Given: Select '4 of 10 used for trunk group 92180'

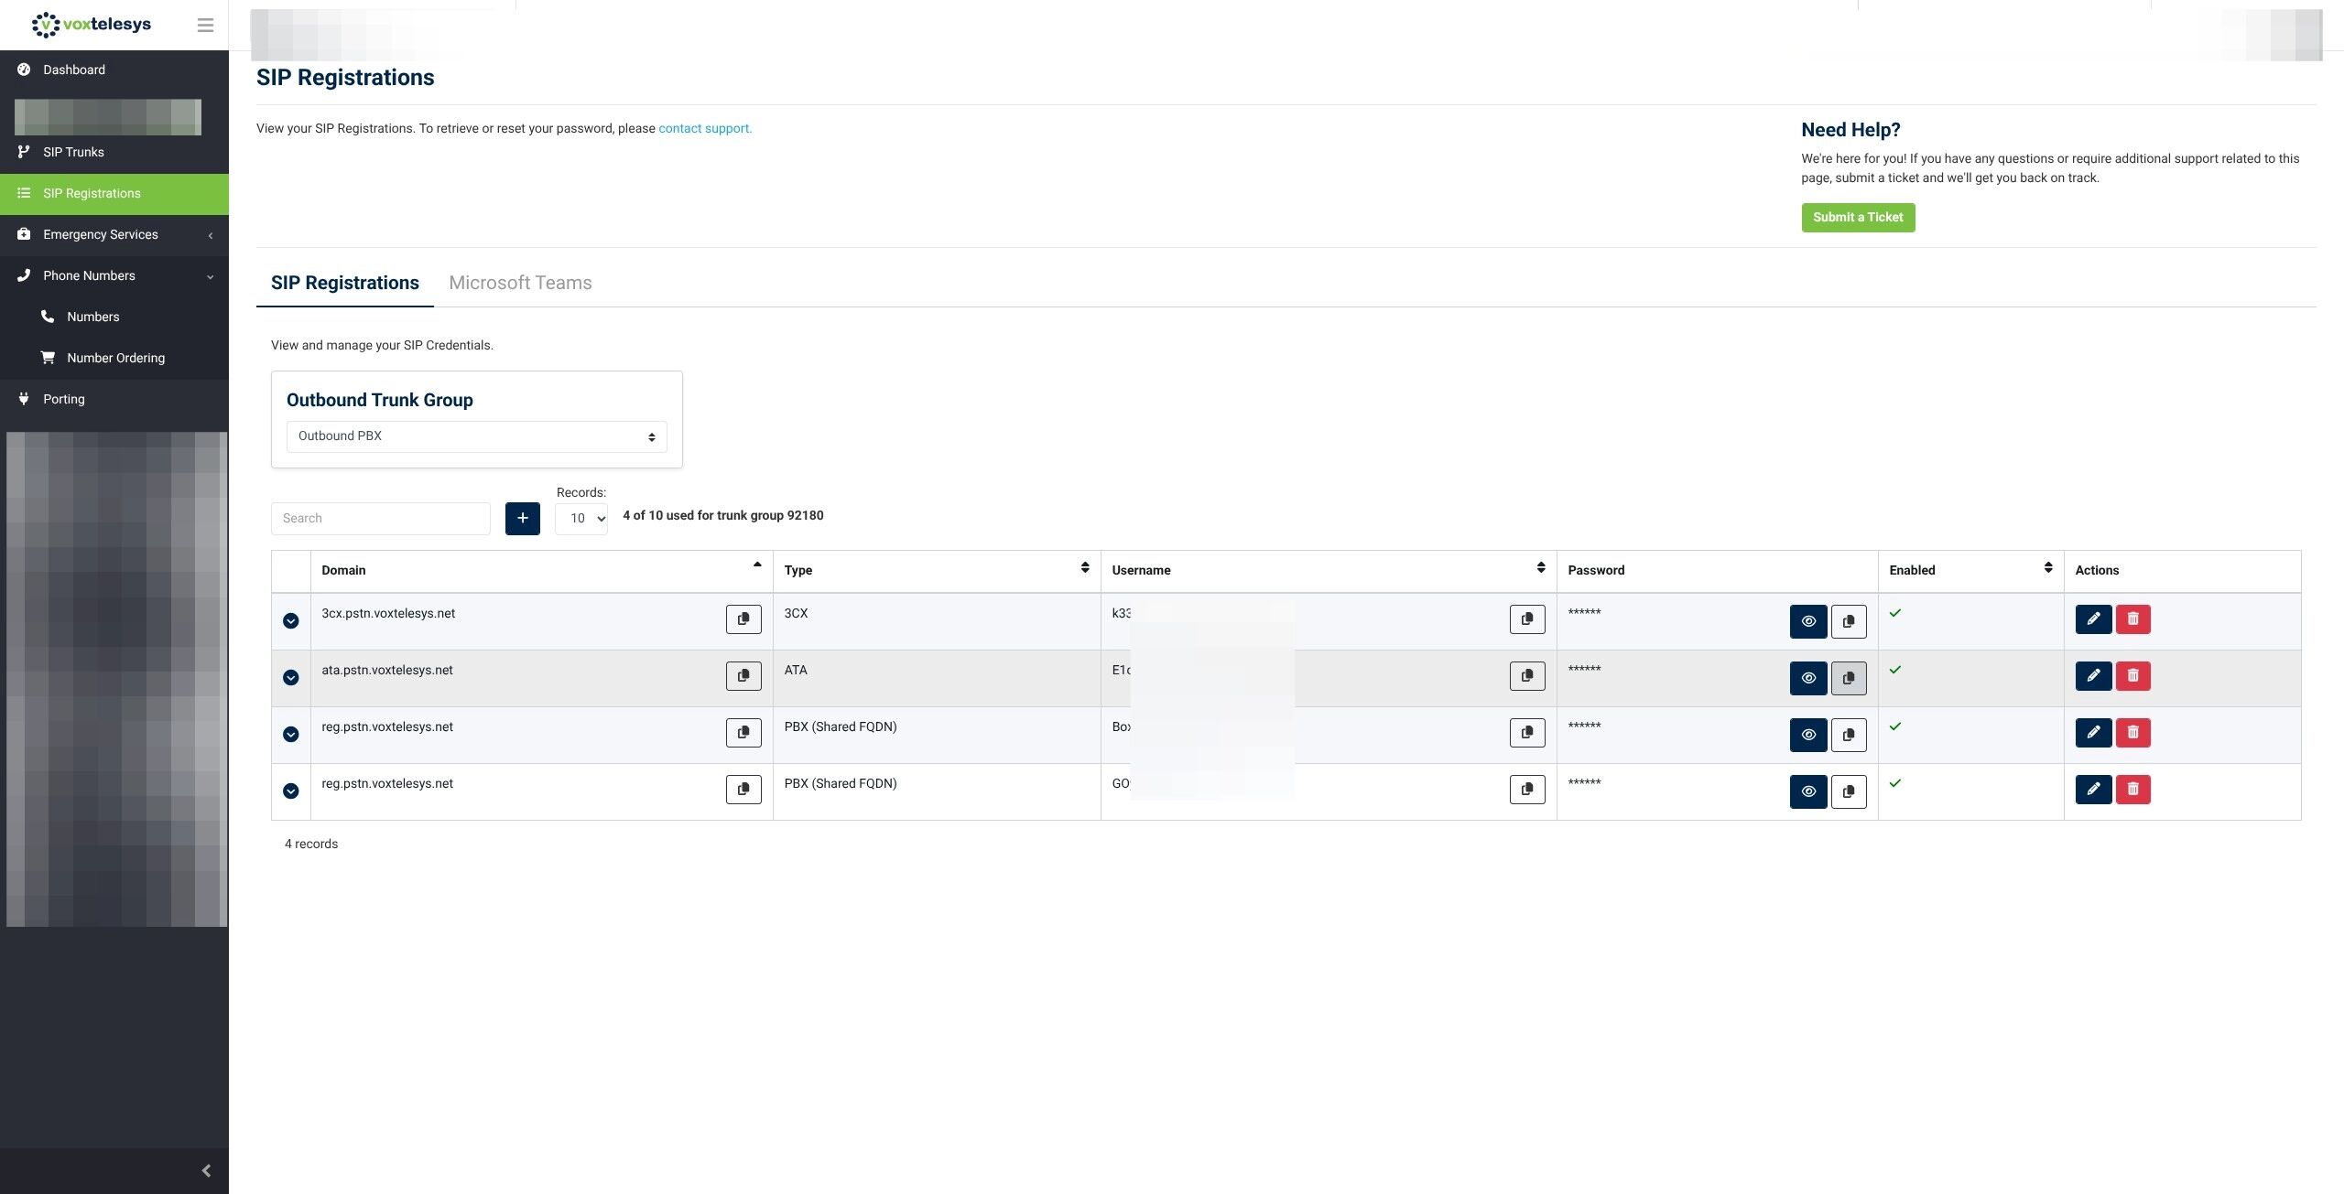Looking at the screenshot, I should (723, 516).
